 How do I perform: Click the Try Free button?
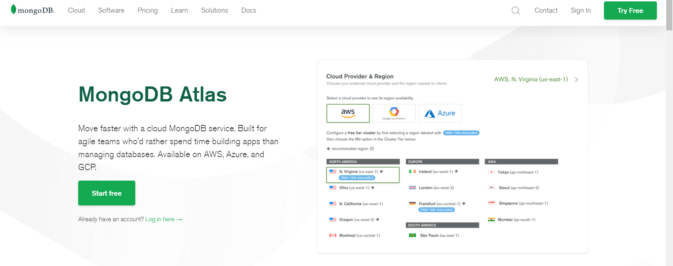[x=630, y=10]
